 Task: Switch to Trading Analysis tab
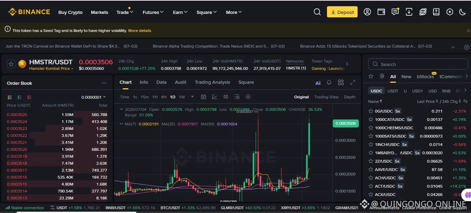pyautogui.click(x=212, y=82)
